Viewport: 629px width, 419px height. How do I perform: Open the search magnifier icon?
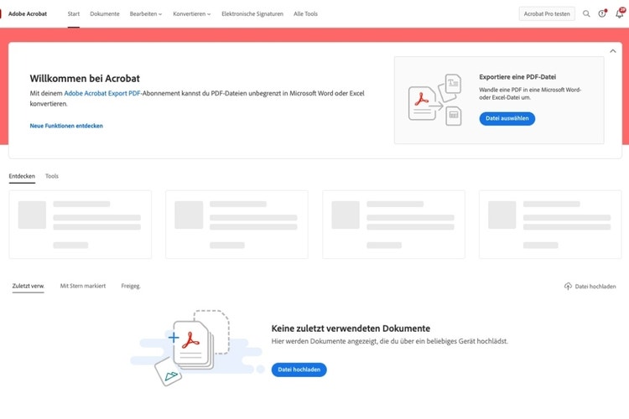click(x=586, y=13)
